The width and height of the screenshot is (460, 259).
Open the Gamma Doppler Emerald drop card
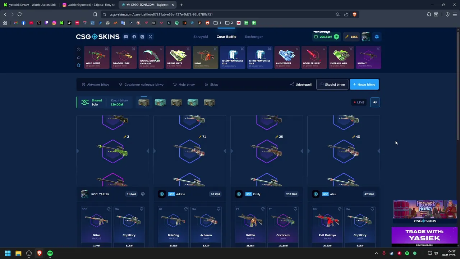151,57
